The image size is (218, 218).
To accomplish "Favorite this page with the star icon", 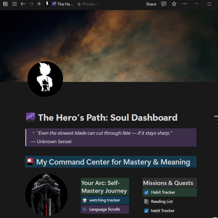I will [174, 4].
